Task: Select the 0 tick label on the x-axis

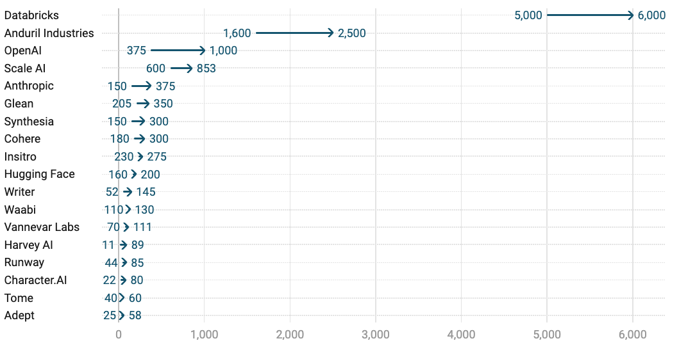Action: [119, 334]
